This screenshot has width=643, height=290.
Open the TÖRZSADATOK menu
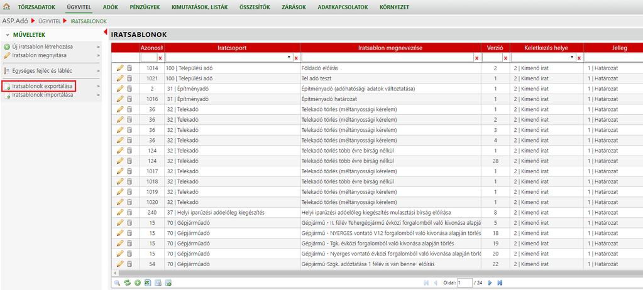coord(36,7)
